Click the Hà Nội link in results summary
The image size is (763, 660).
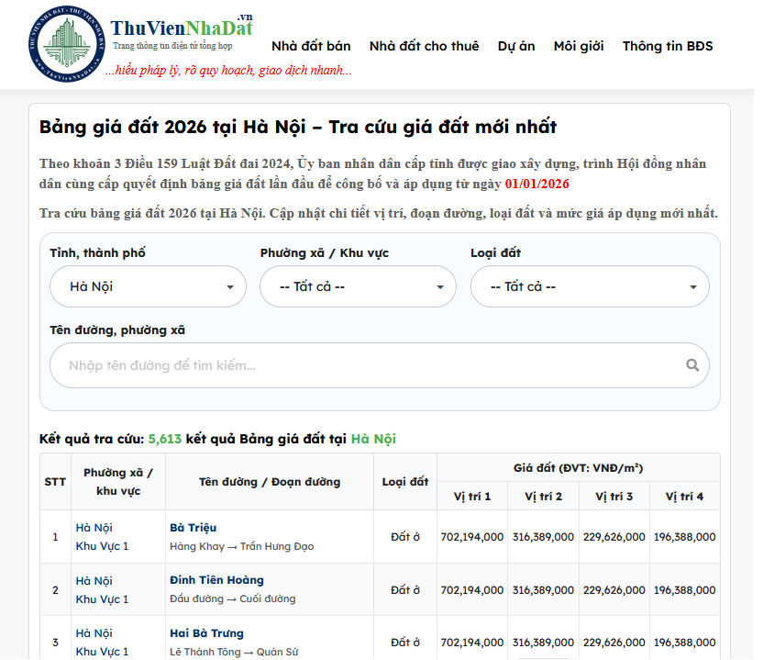[372, 439]
